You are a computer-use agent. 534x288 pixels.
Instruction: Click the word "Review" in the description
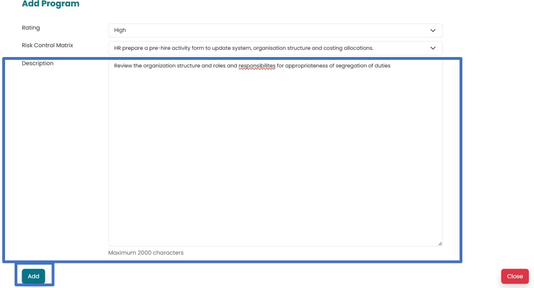point(123,66)
